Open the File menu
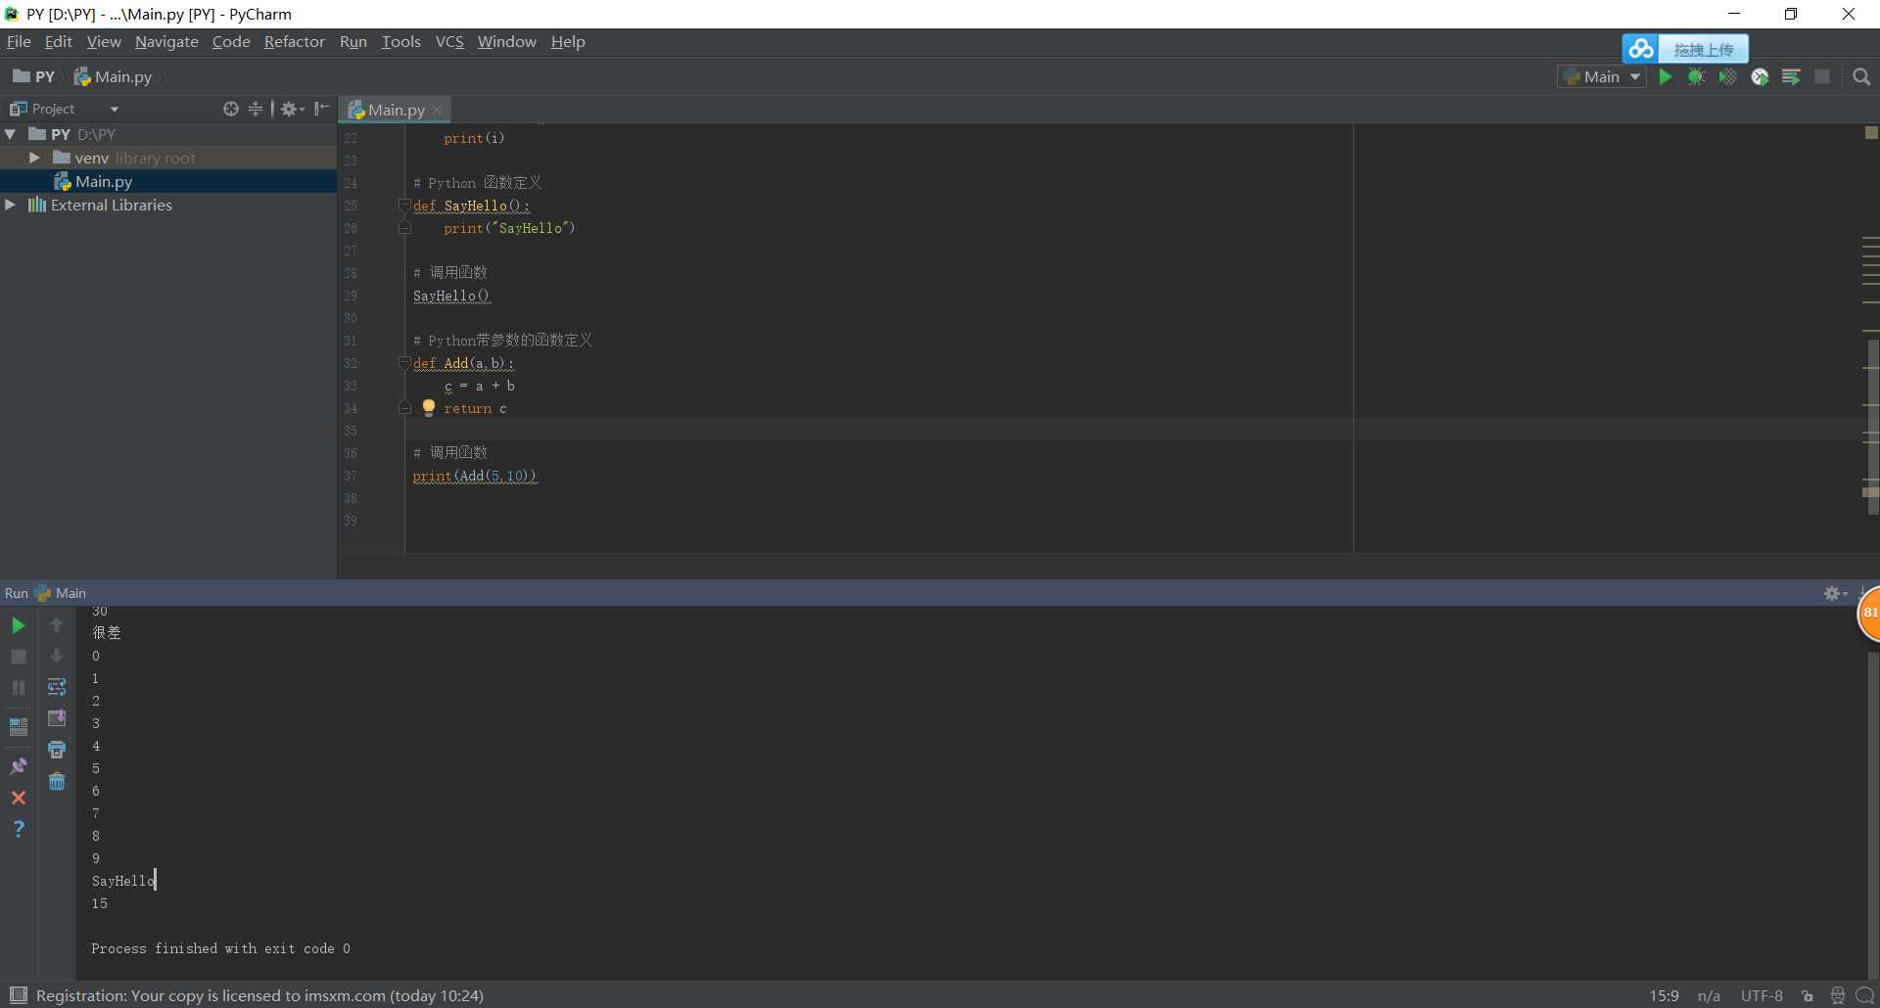1880x1008 pixels. [19, 41]
